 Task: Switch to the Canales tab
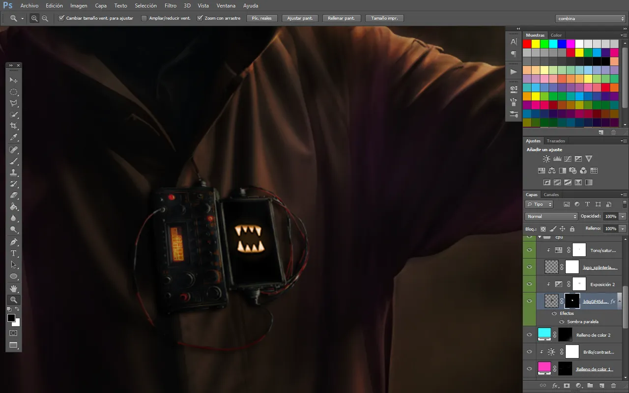pos(551,195)
